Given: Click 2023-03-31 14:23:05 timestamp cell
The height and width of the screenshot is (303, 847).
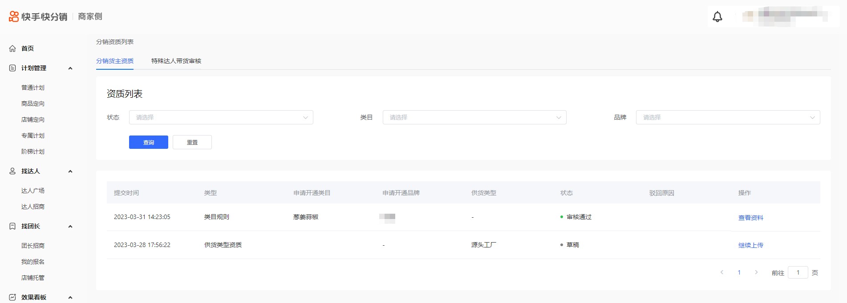Looking at the screenshot, I should point(142,217).
